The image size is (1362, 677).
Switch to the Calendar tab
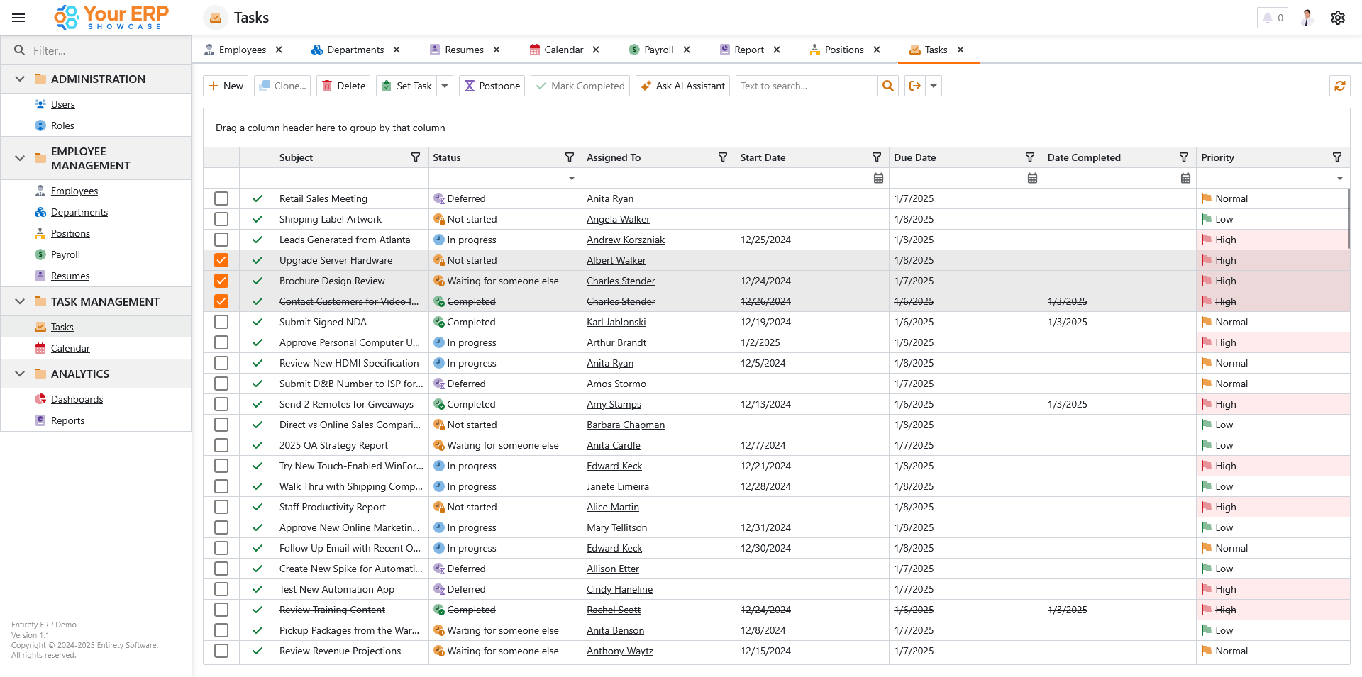(563, 50)
